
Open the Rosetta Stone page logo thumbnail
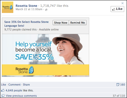click(x=7, y=7)
